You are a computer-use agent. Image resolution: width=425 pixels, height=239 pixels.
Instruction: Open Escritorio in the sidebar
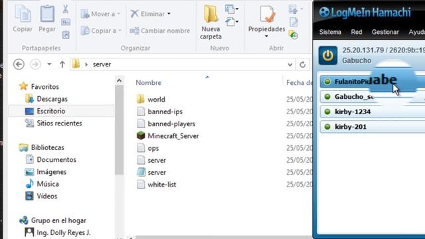(x=45, y=111)
